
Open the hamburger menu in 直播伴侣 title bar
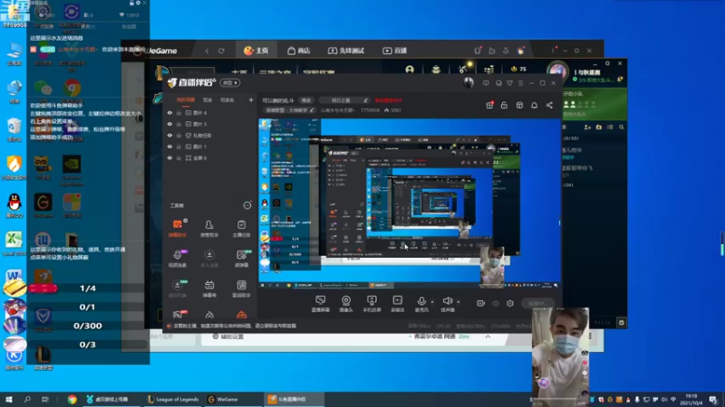[x=520, y=83]
